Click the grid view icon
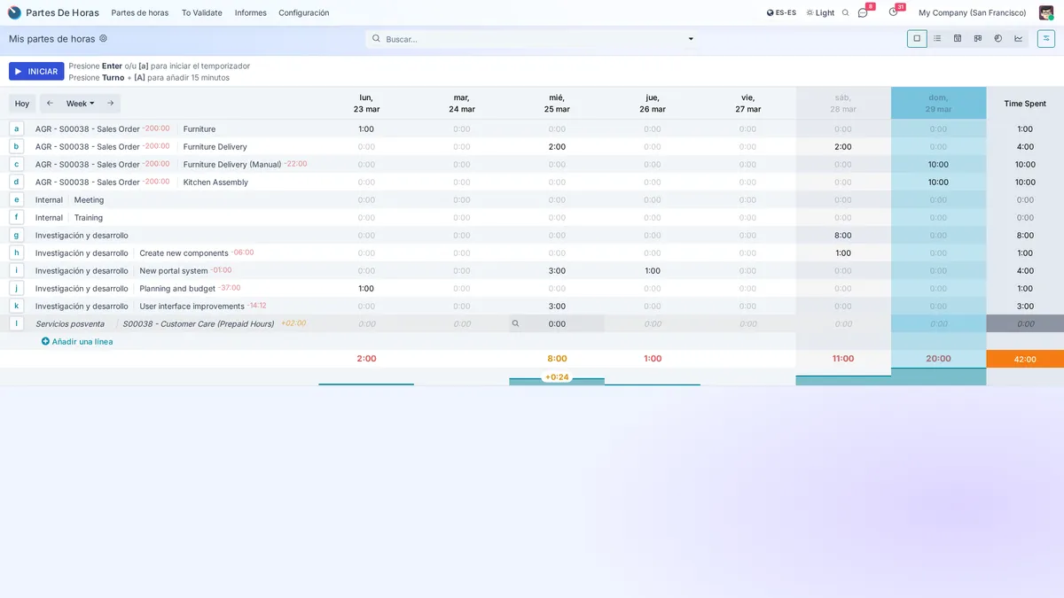 click(916, 38)
